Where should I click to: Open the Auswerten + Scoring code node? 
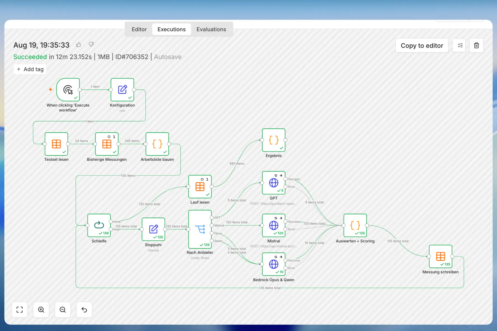[355, 225]
